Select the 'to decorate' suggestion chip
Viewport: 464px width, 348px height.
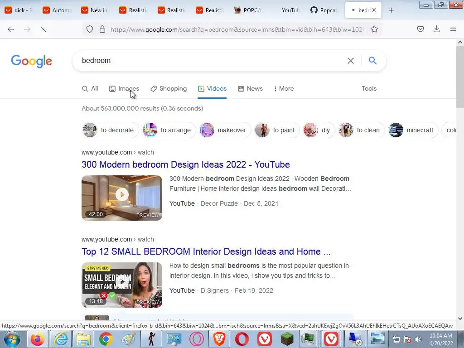(111, 130)
